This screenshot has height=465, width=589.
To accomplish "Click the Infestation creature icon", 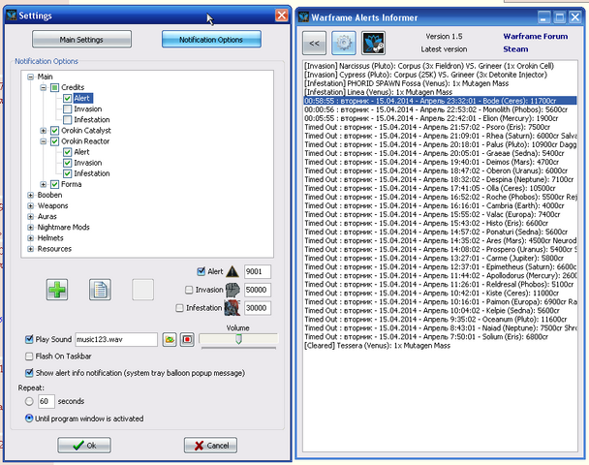I will [x=232, y=308].
